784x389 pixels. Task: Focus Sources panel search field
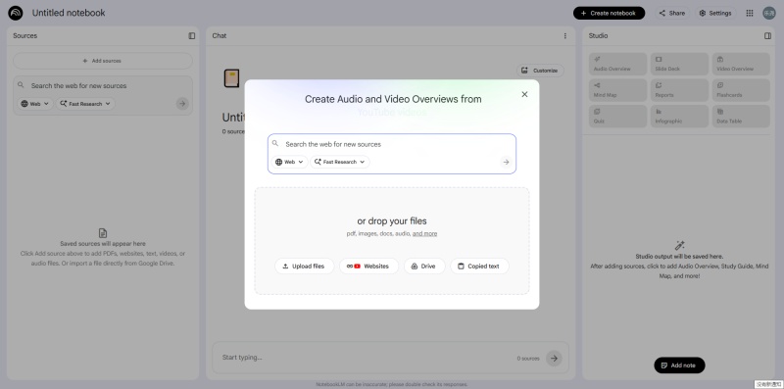pyautogui.click(x=103, y=86)
